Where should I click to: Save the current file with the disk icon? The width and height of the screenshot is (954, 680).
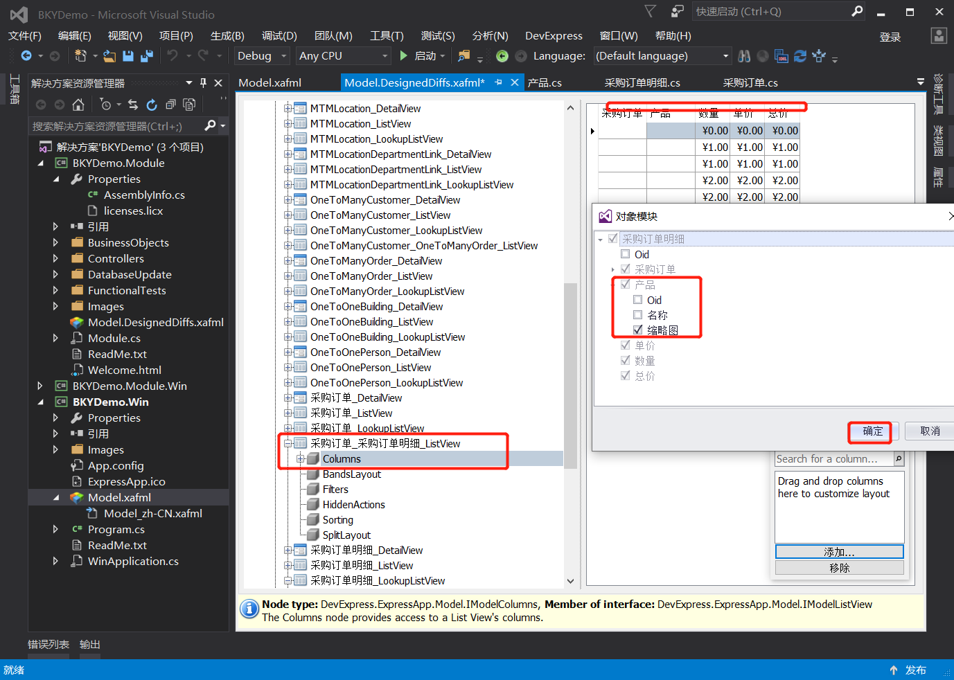point(128,56)
